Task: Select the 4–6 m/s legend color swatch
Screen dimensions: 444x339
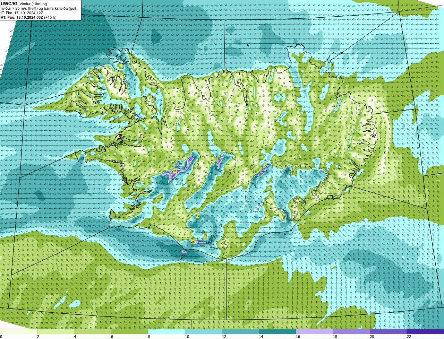Action: tap(92, 331)
